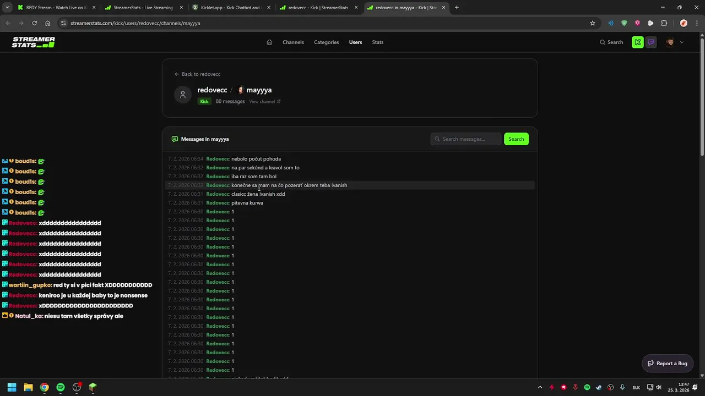The width and height of the screenshot is (705, 396).
Task: Open the SLK keyboard language switcher
Action: [636, 388]
